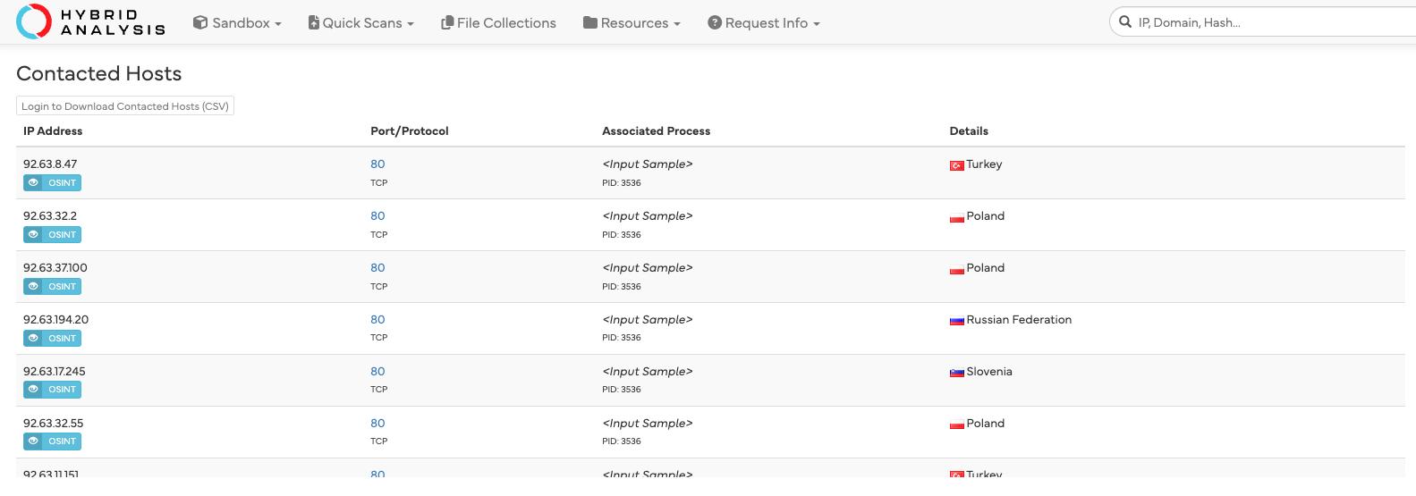The image size is (1416, 496).
Task: Click the Sandbox cube icon
Action: (200, 22)
